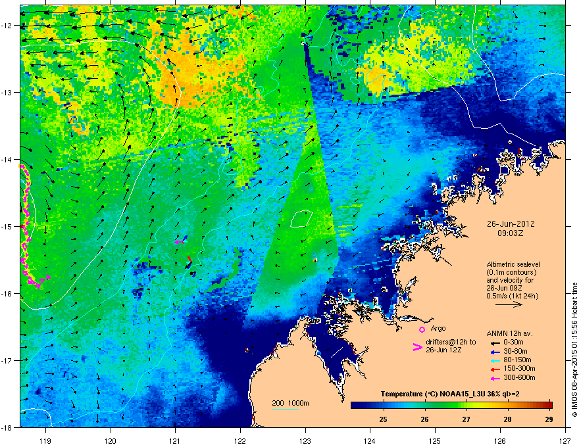
Task: Click the magenta drifters arrowhead legend symbol
Action: (417, 347)
